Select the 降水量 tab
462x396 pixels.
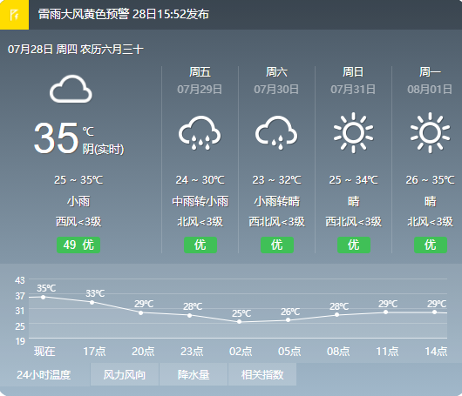coord(194,374)
